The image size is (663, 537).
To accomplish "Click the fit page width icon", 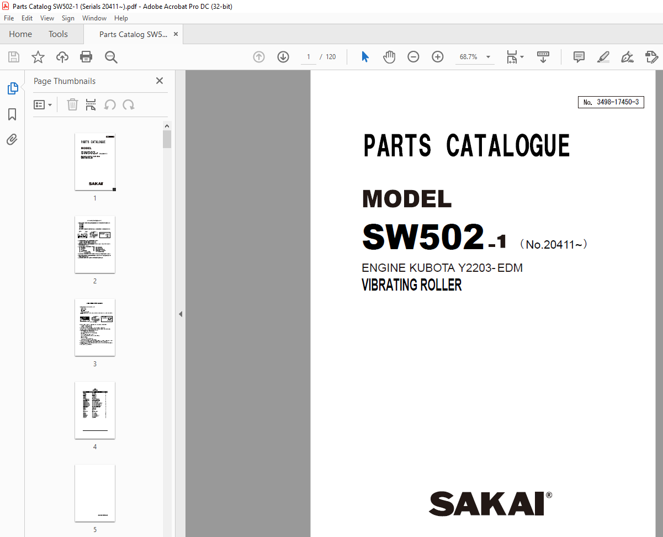I will [512, 57].
